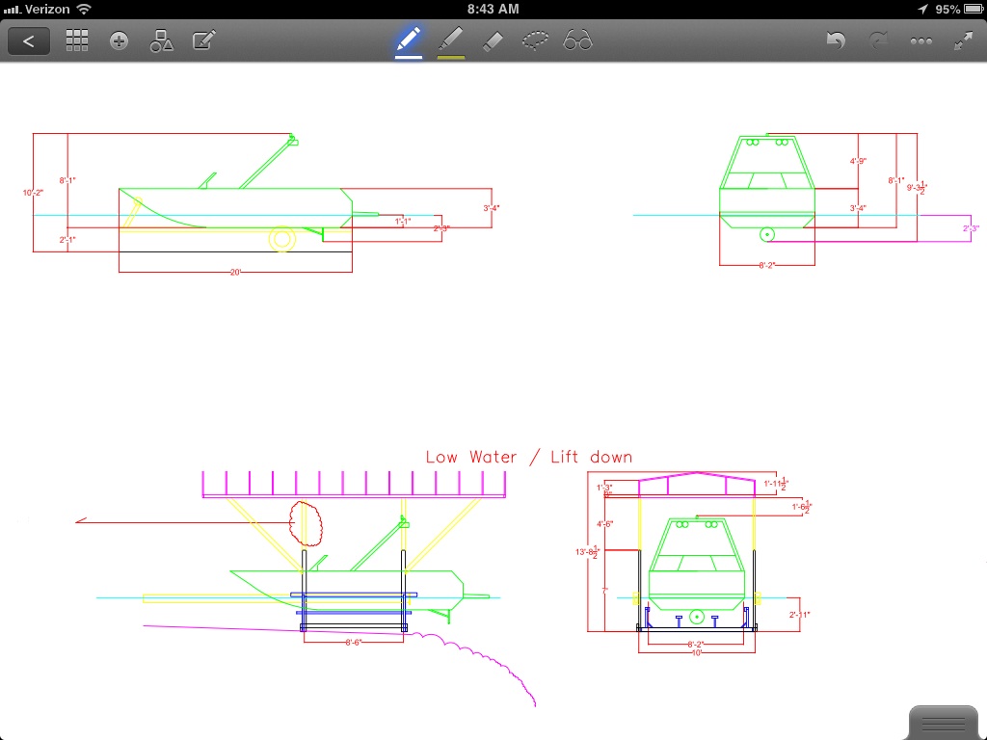Tap the back arrow button
The height and width of the screenshot is (740, 987).
(29, 40)
